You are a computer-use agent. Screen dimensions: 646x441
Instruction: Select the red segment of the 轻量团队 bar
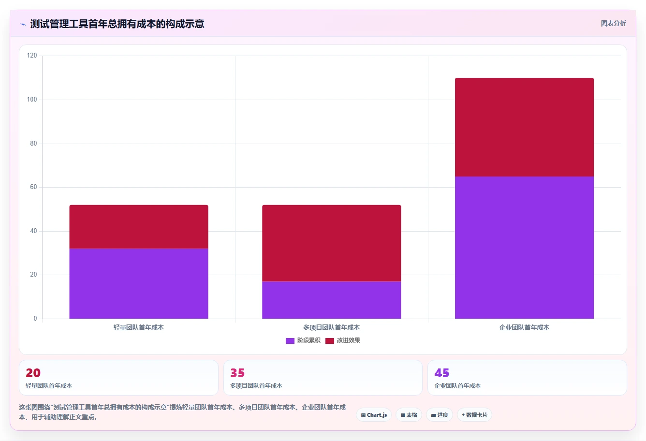[x=139, y=227]
